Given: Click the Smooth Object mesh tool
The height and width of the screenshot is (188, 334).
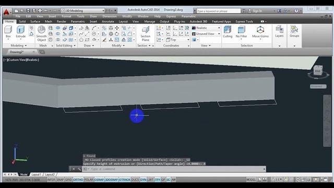Looking at the screenshot, I should point(41,33).
